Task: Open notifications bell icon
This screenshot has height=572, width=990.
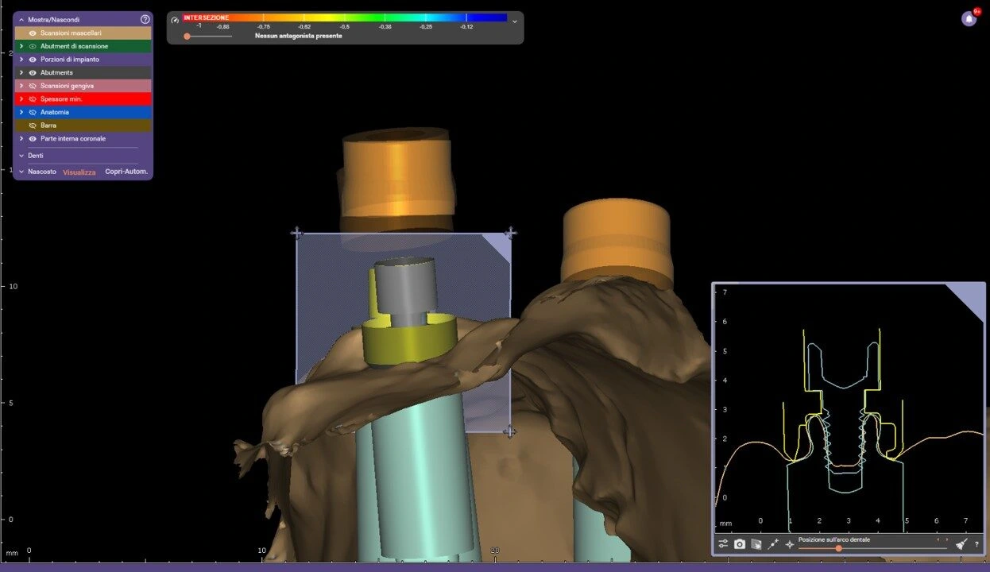Action: 969,19
